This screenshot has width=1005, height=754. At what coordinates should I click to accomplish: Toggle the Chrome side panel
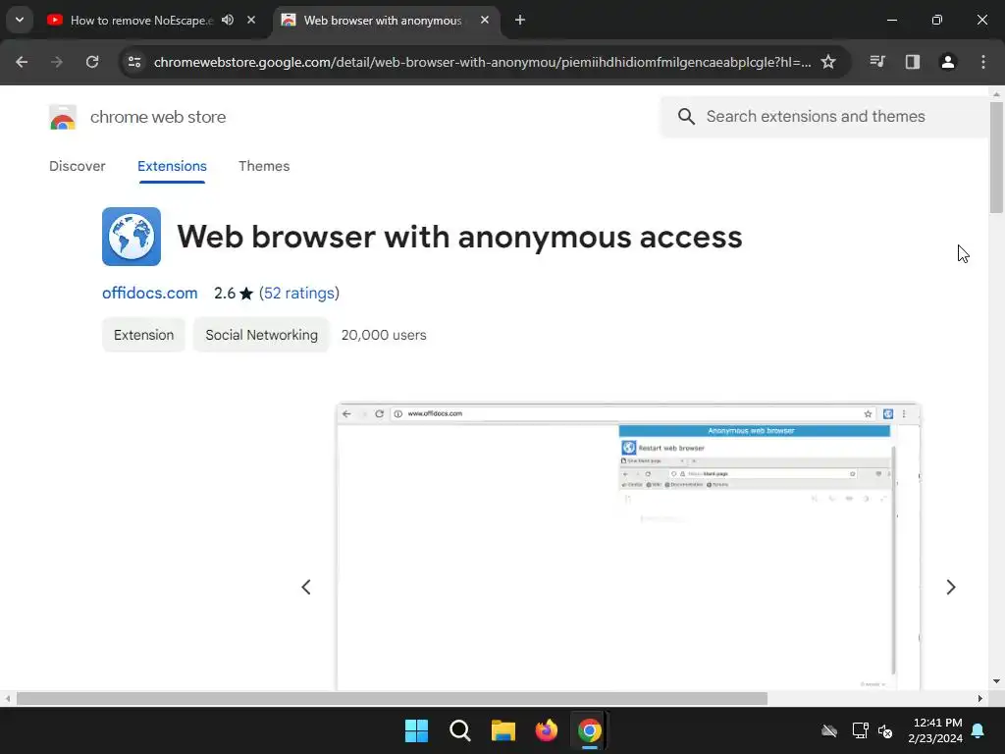[x=913, y=62]
